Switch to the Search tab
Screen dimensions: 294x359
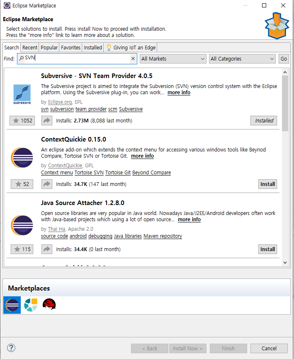coord(12,47)
